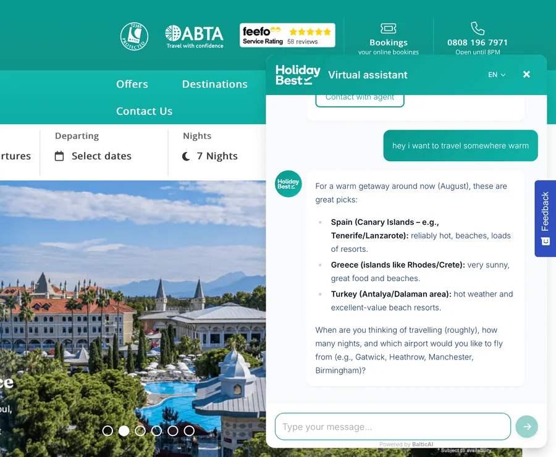Click the Departing field label
The width and height of the screenshot is (556, 457).
pos(77,136)
